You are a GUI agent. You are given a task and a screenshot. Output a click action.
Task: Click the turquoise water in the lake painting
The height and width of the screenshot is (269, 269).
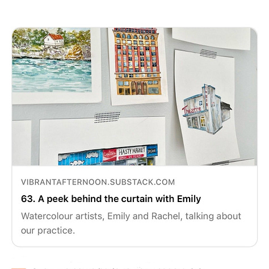coord(52,75)
